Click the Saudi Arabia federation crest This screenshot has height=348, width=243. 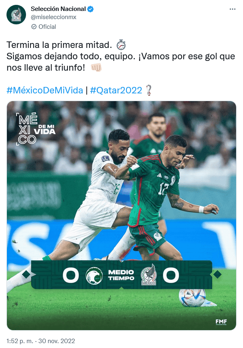pyautogui.click(x=94, y=276)
